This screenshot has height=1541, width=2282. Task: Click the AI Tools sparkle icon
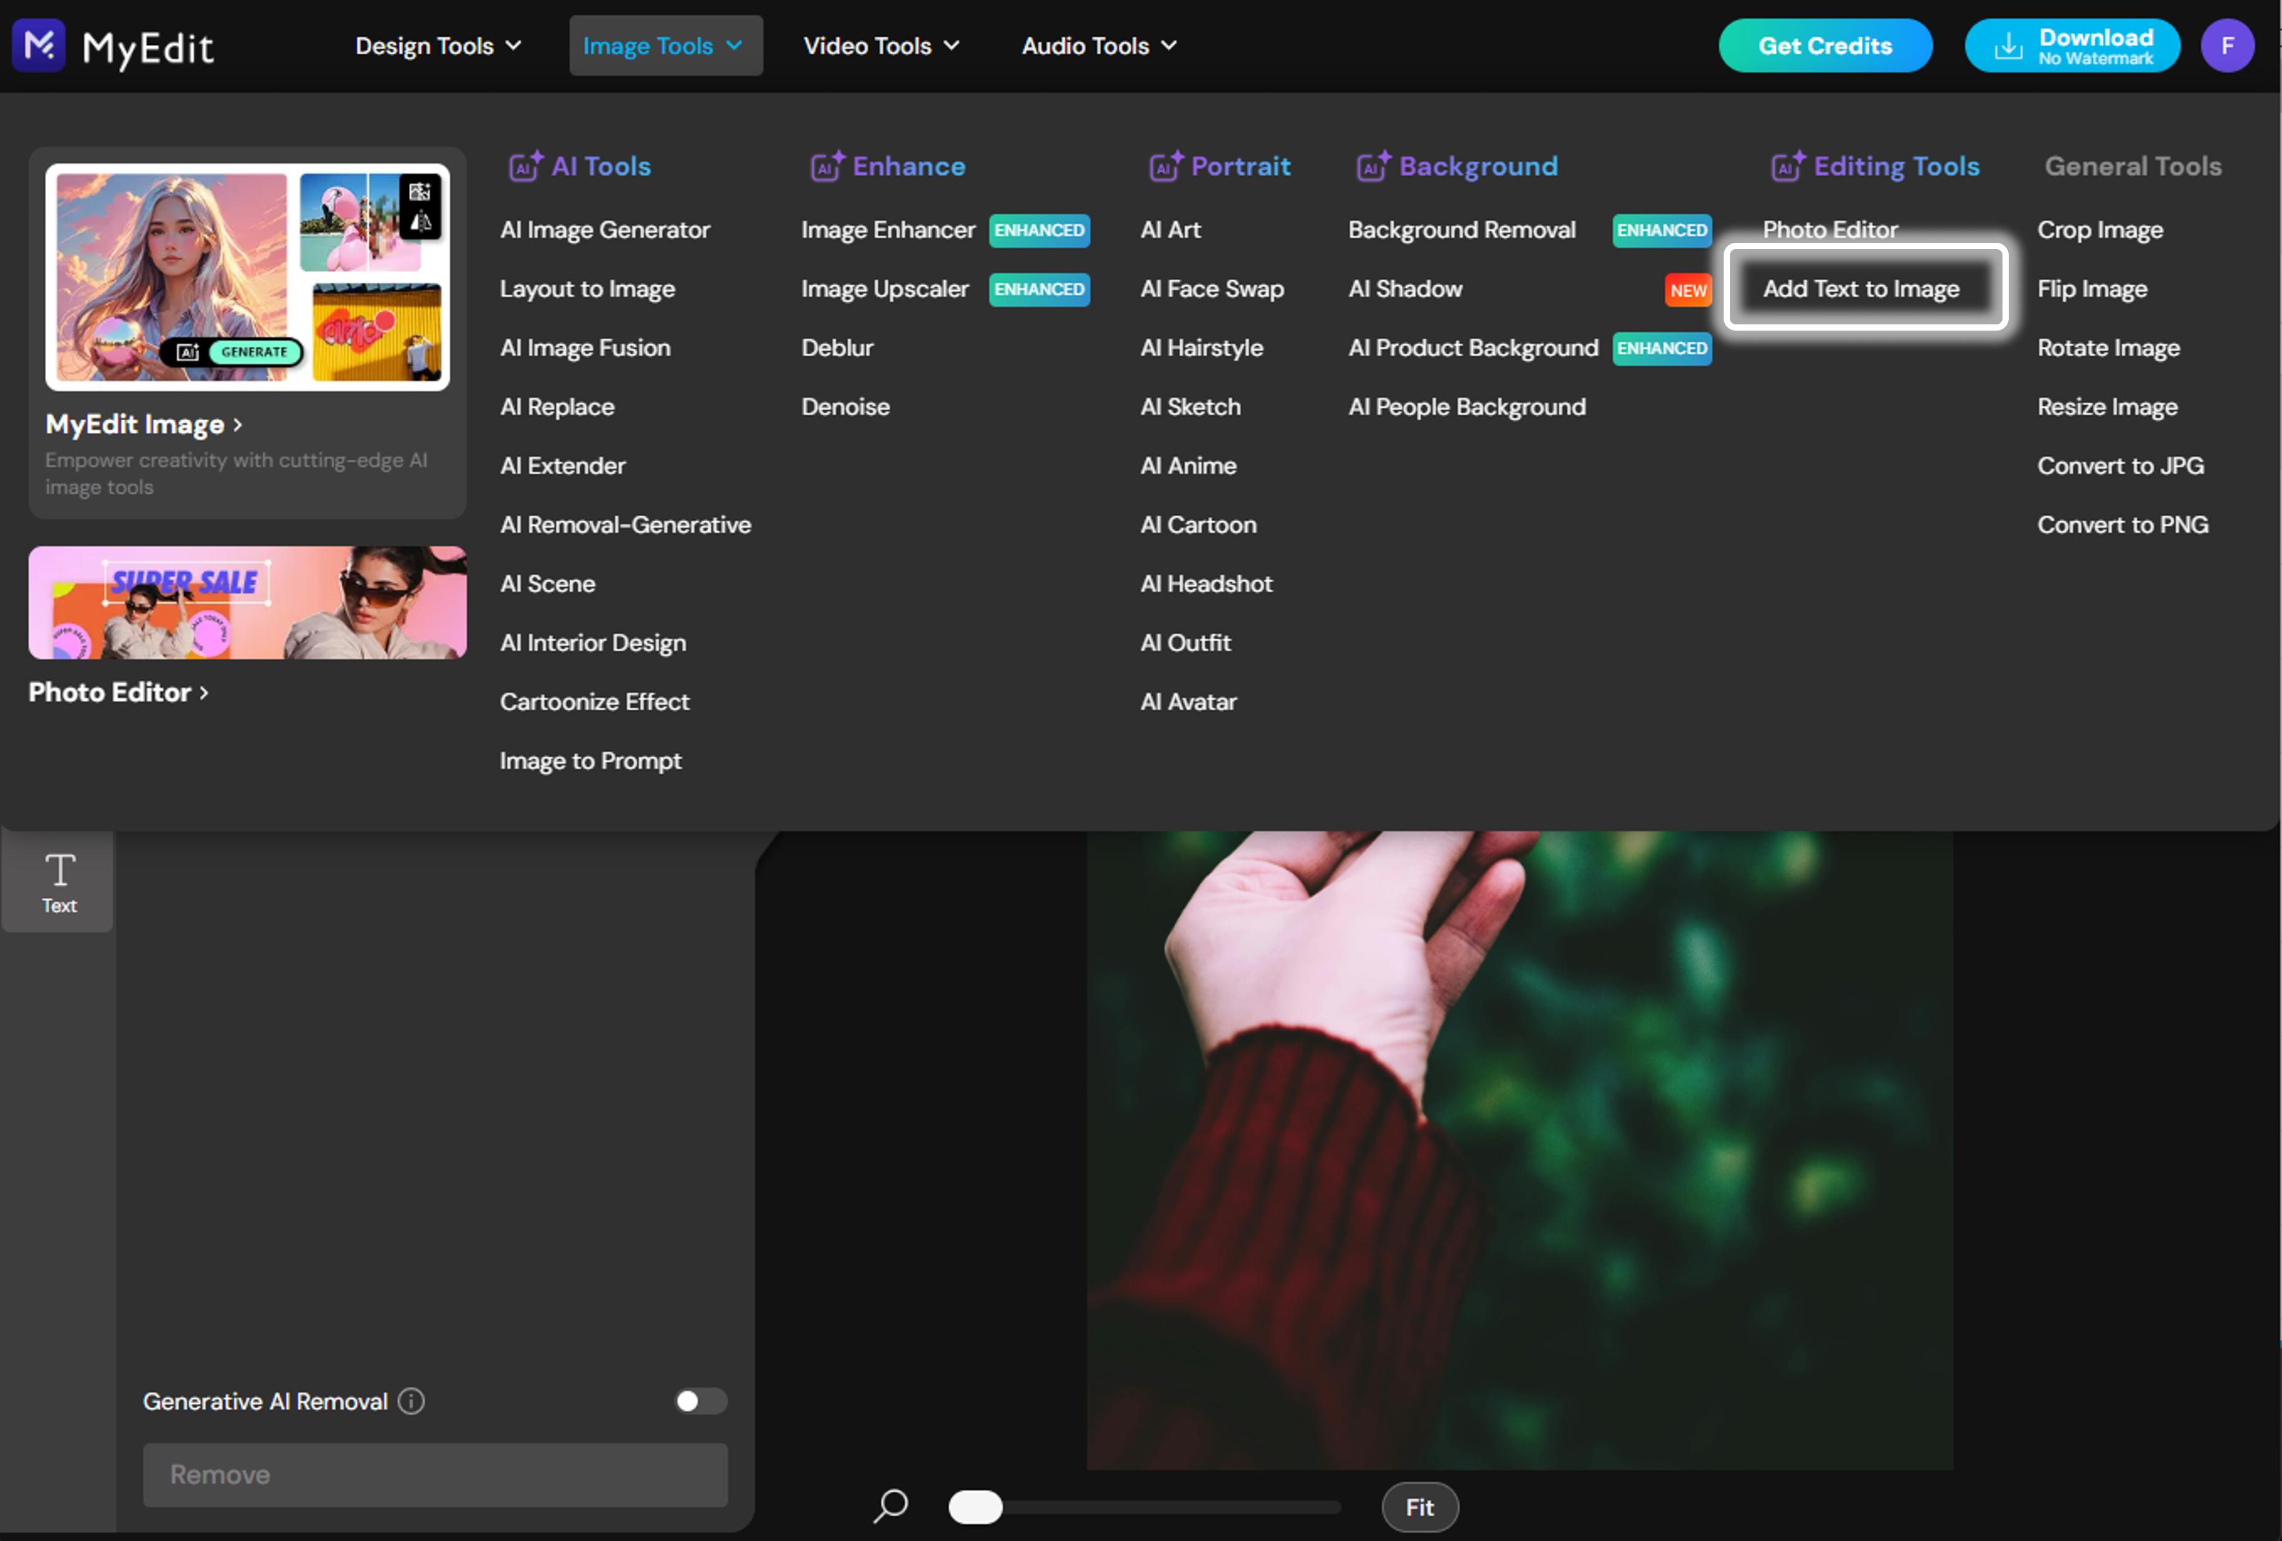pyautogui.click(x=525, y=166)
